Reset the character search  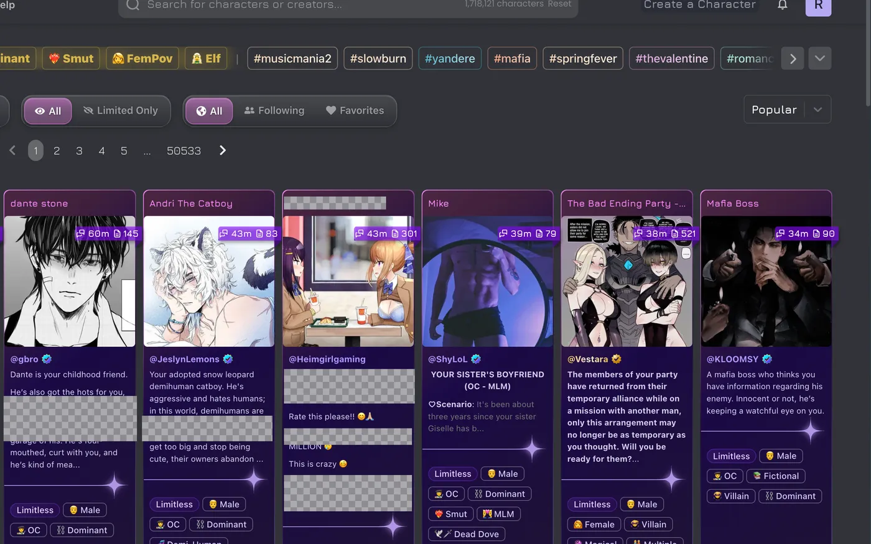[x=559, y=4]
